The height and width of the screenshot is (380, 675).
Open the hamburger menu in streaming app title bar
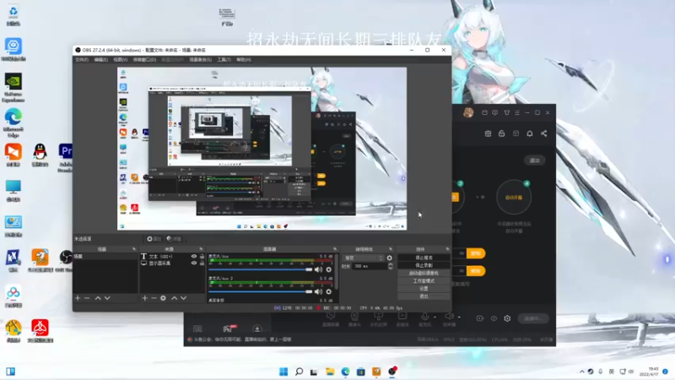click(517, 112)
